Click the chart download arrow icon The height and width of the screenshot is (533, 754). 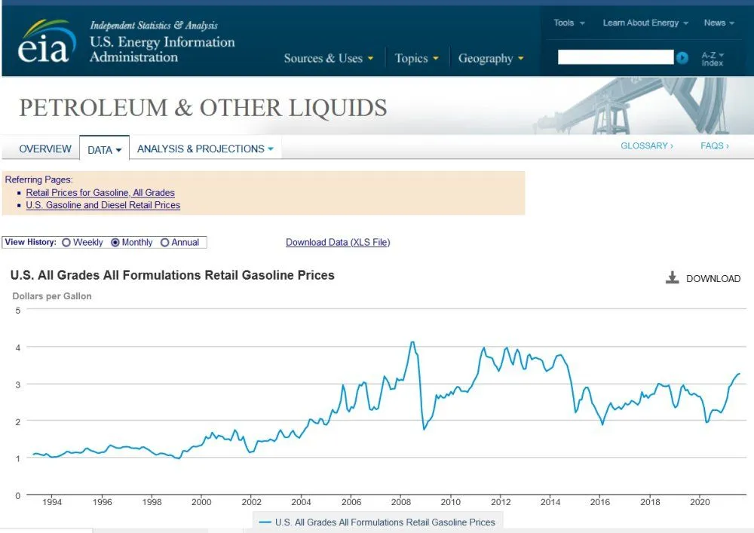pos(673,278)
